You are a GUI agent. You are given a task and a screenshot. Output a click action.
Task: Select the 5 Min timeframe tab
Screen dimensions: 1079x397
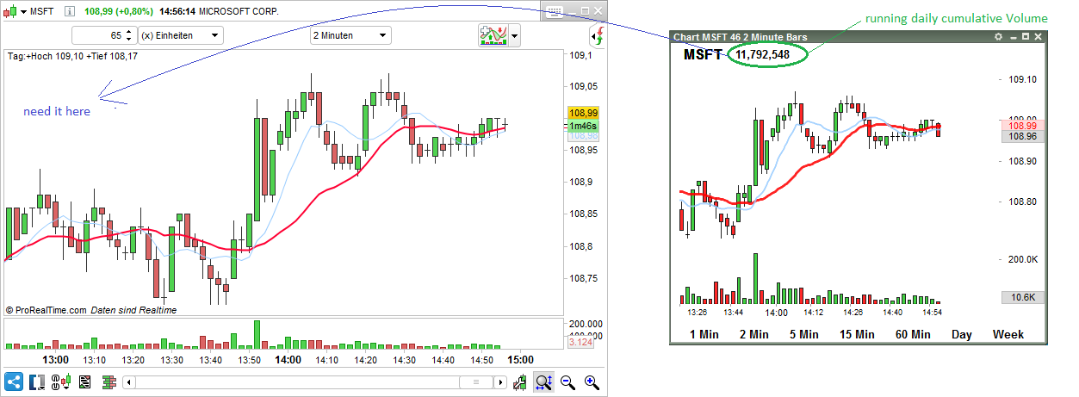[x=804, y=333]
